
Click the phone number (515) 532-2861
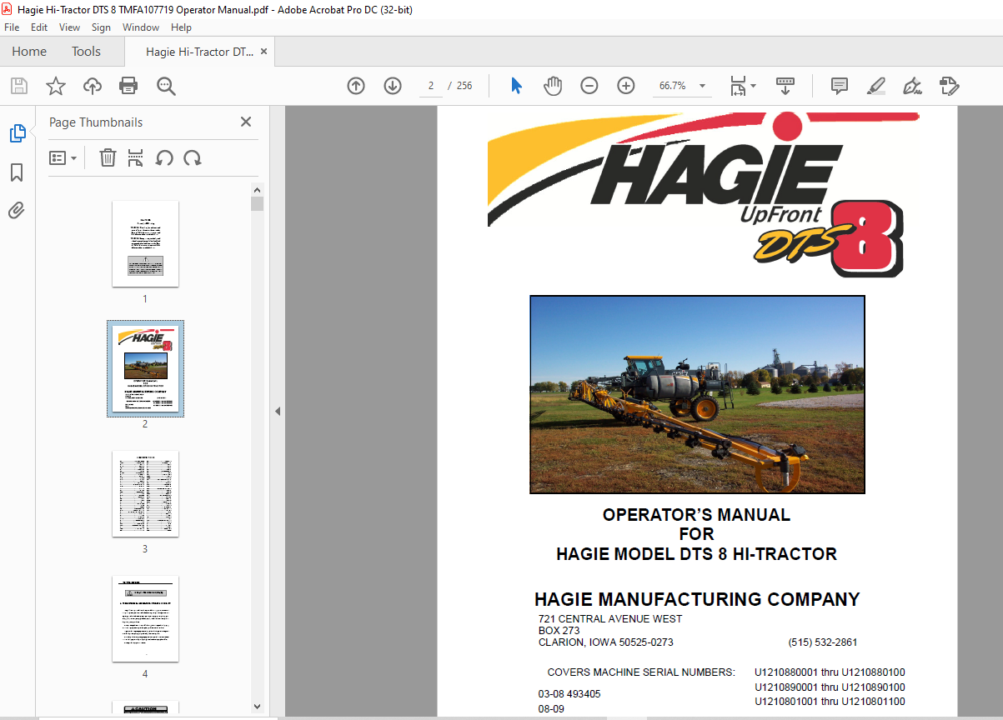click(x=823, y=642)
